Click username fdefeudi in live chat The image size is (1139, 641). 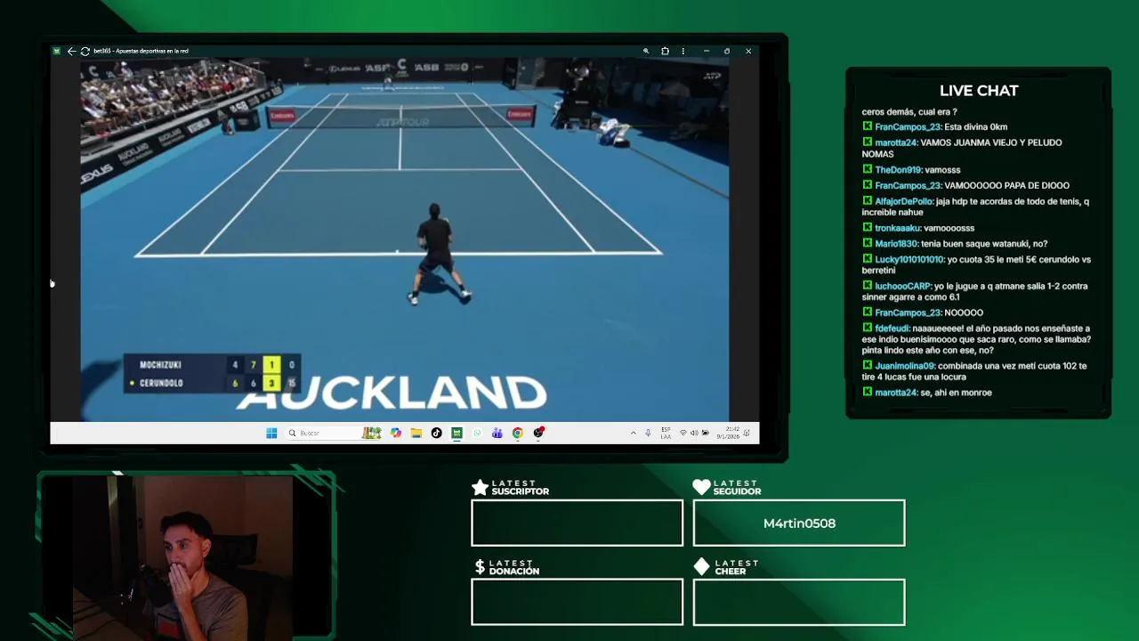[x=892, y=329]
